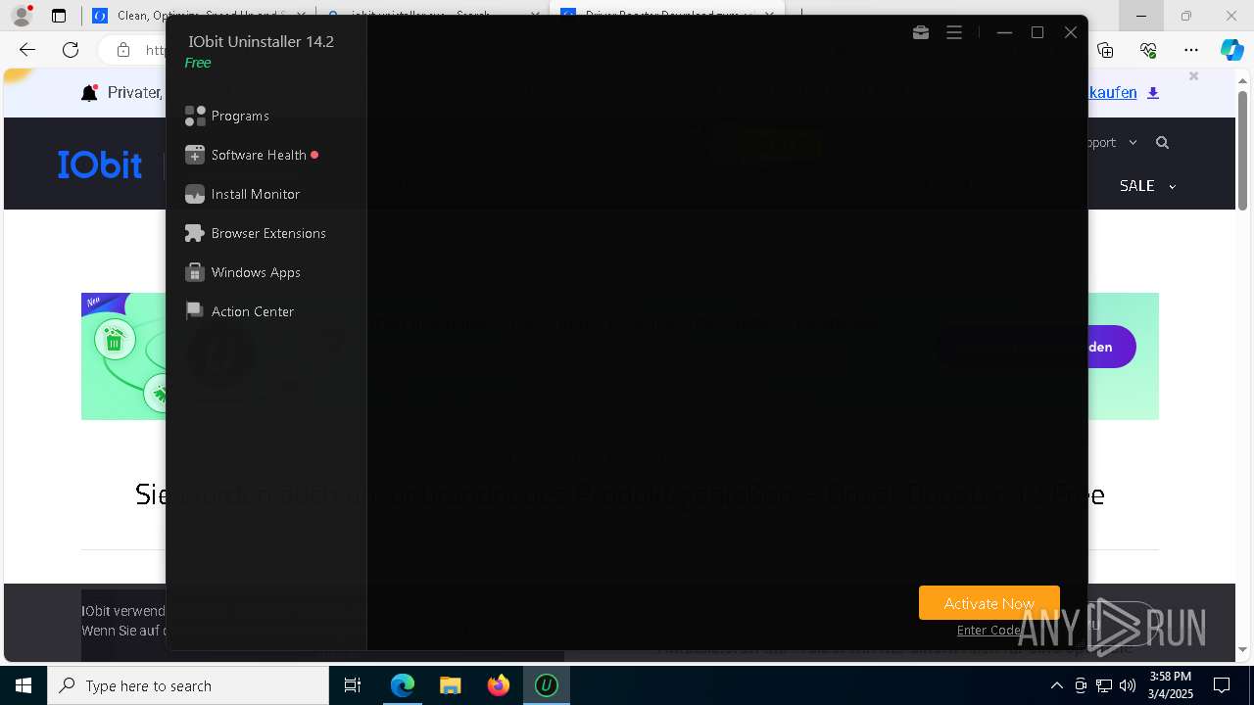This screenshot has width=1254, height=705.
Task: Open Software Health in the sidebar
Action: coord(251,155)
